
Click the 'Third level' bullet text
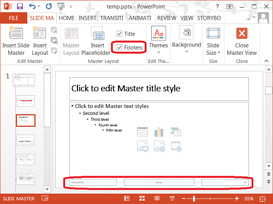coord(100,119)
